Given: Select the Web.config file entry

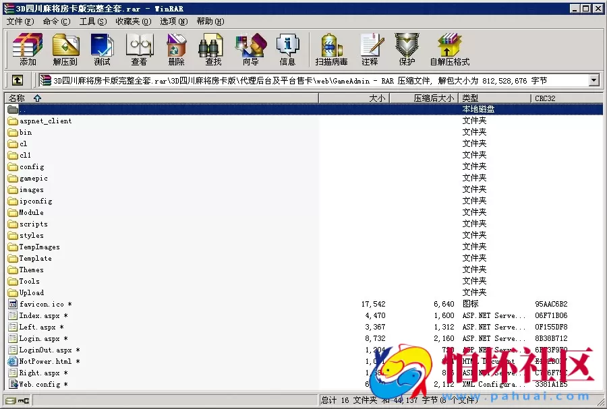Looking at the screenshot, I should [x=38, y=384].
